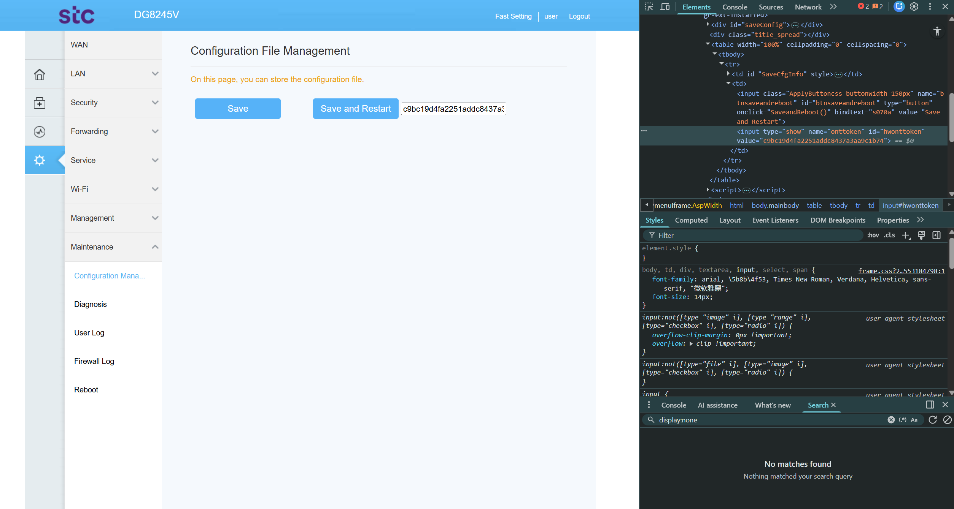Click the Save and Restart button

[356, 109]
